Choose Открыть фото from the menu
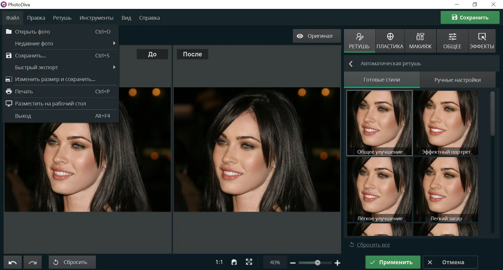The width and height of the screenshot is (503, 270). coord(61,32)
